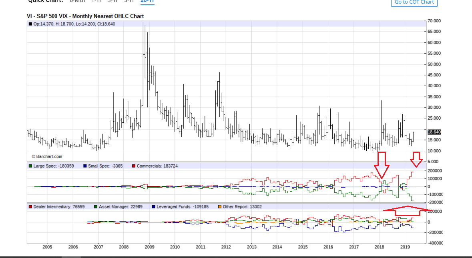Click the 25.000 price axis label
This screenshot has width=472, height=258.
pos(434,118)
